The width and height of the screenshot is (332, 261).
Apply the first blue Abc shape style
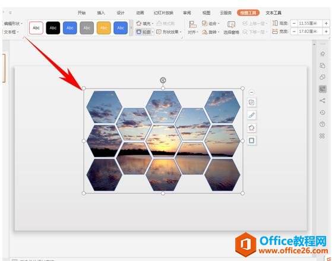point(70,28)
